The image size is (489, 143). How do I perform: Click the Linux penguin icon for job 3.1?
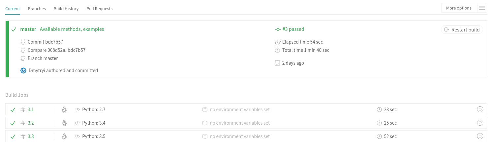tap(64, 110)
